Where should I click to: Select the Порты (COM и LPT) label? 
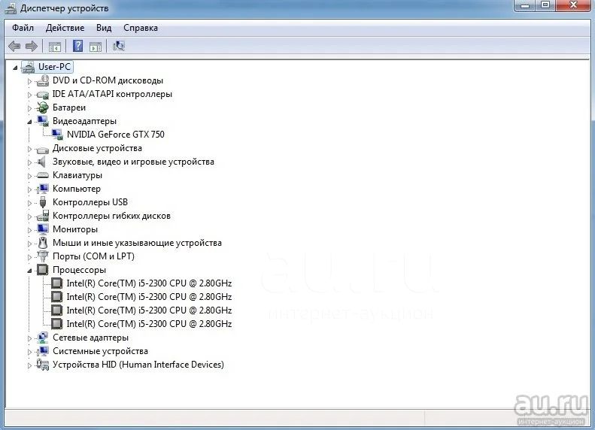[93, 256]
